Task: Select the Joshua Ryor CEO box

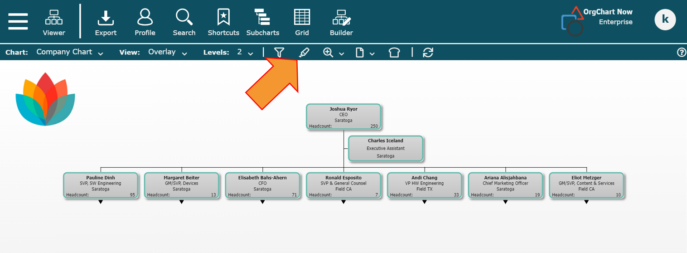Action: point(343,117)
